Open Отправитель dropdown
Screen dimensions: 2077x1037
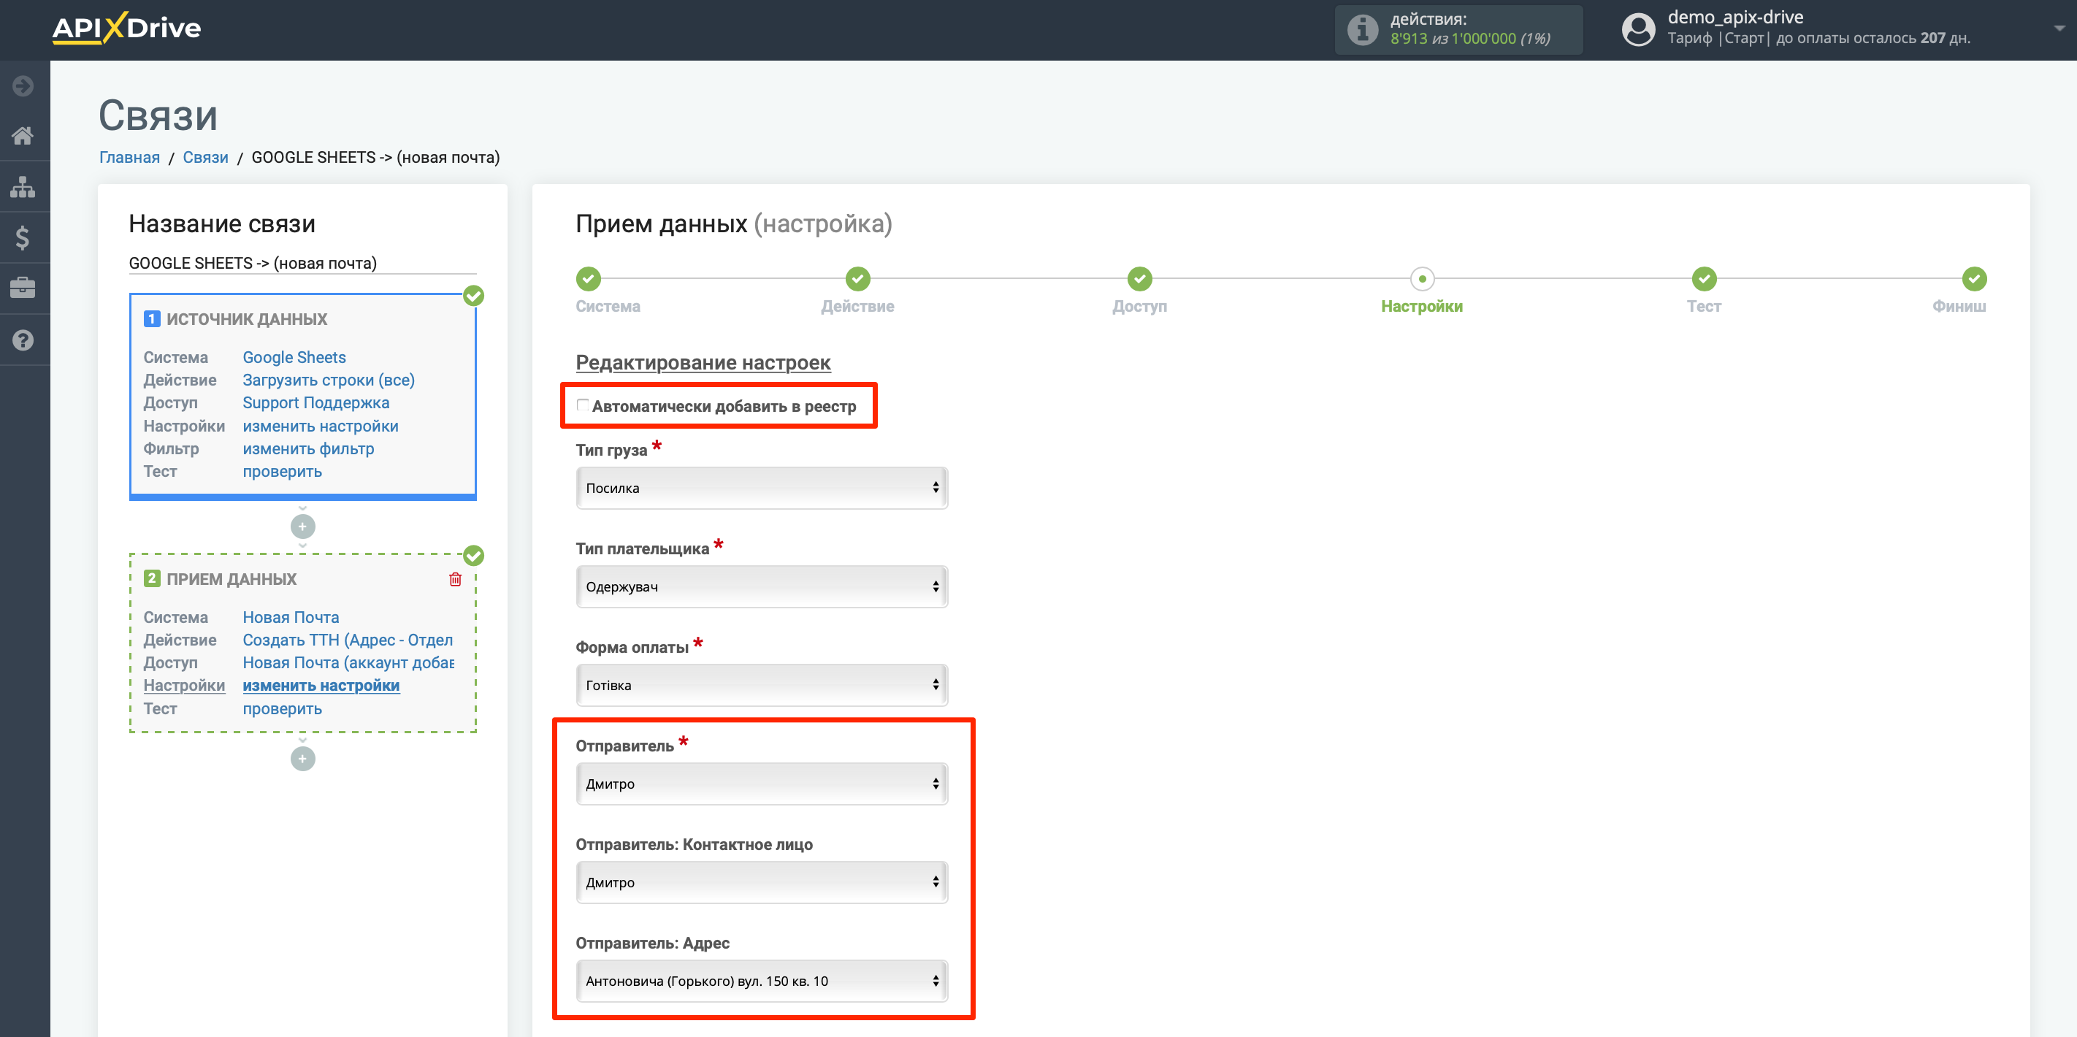pyautogui.click(x=761, y=784)
